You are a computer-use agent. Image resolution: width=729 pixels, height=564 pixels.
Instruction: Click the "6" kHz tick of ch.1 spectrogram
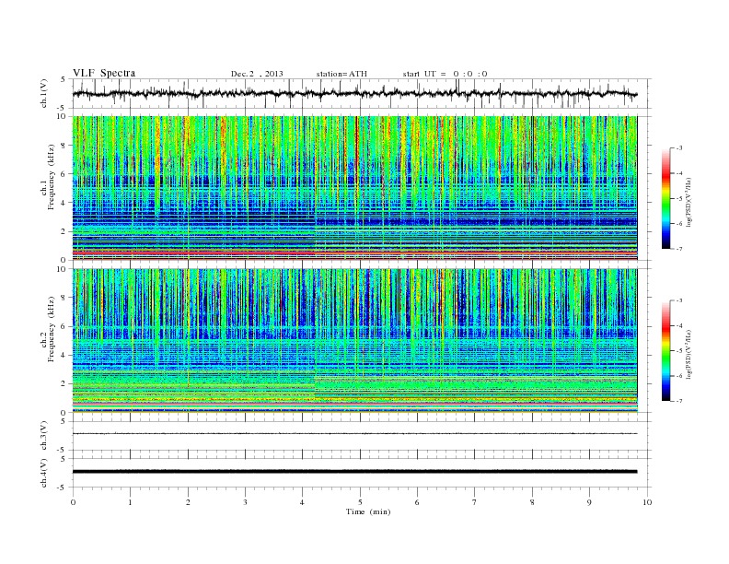[x=64, y=174]
